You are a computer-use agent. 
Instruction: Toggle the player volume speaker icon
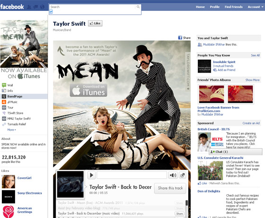(x=173, y=175)
